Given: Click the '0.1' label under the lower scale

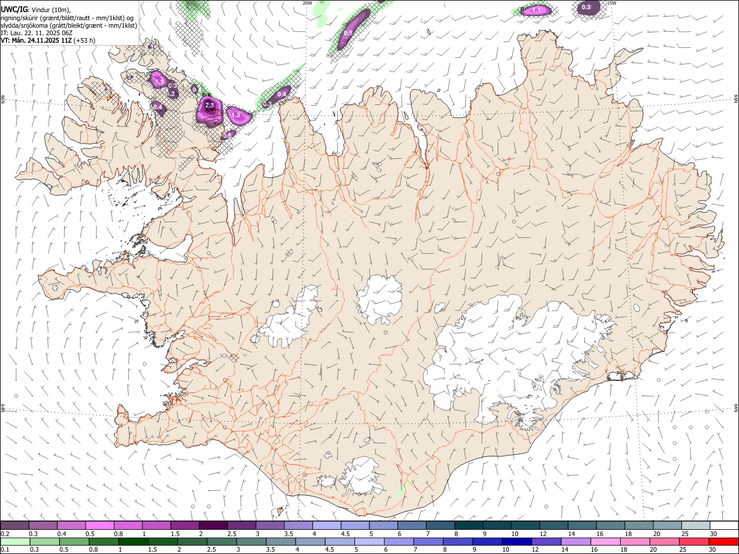Looking at the screenshot, I should point(5,550).
